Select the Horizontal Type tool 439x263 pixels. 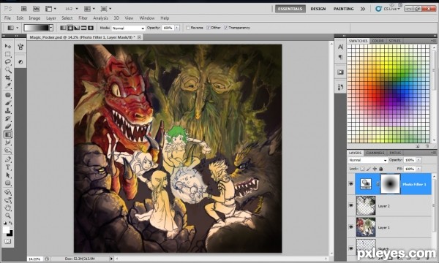click(8, 167)
